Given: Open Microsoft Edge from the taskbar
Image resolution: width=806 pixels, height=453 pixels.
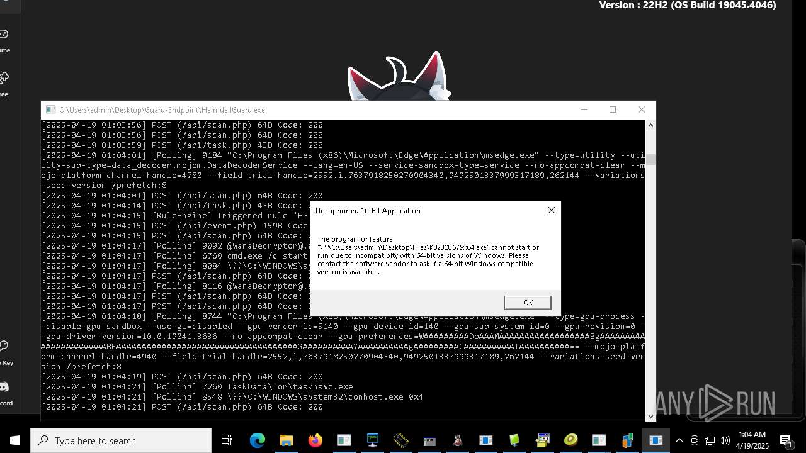Looking at the screenshot, I should (257, 440).
